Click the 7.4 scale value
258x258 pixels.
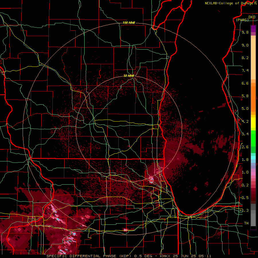pyautogui.click(x=245, y=71)
